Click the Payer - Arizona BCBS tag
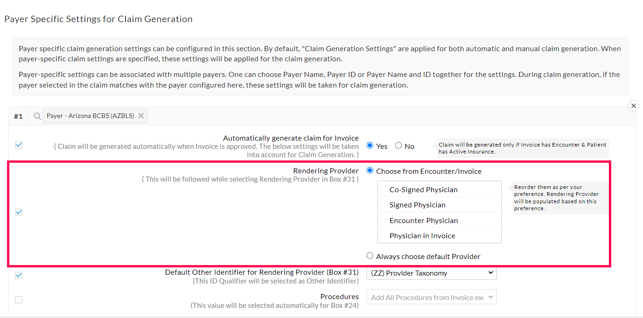The height and width of the screenshot is (318, 643). [x=90, y=116]
